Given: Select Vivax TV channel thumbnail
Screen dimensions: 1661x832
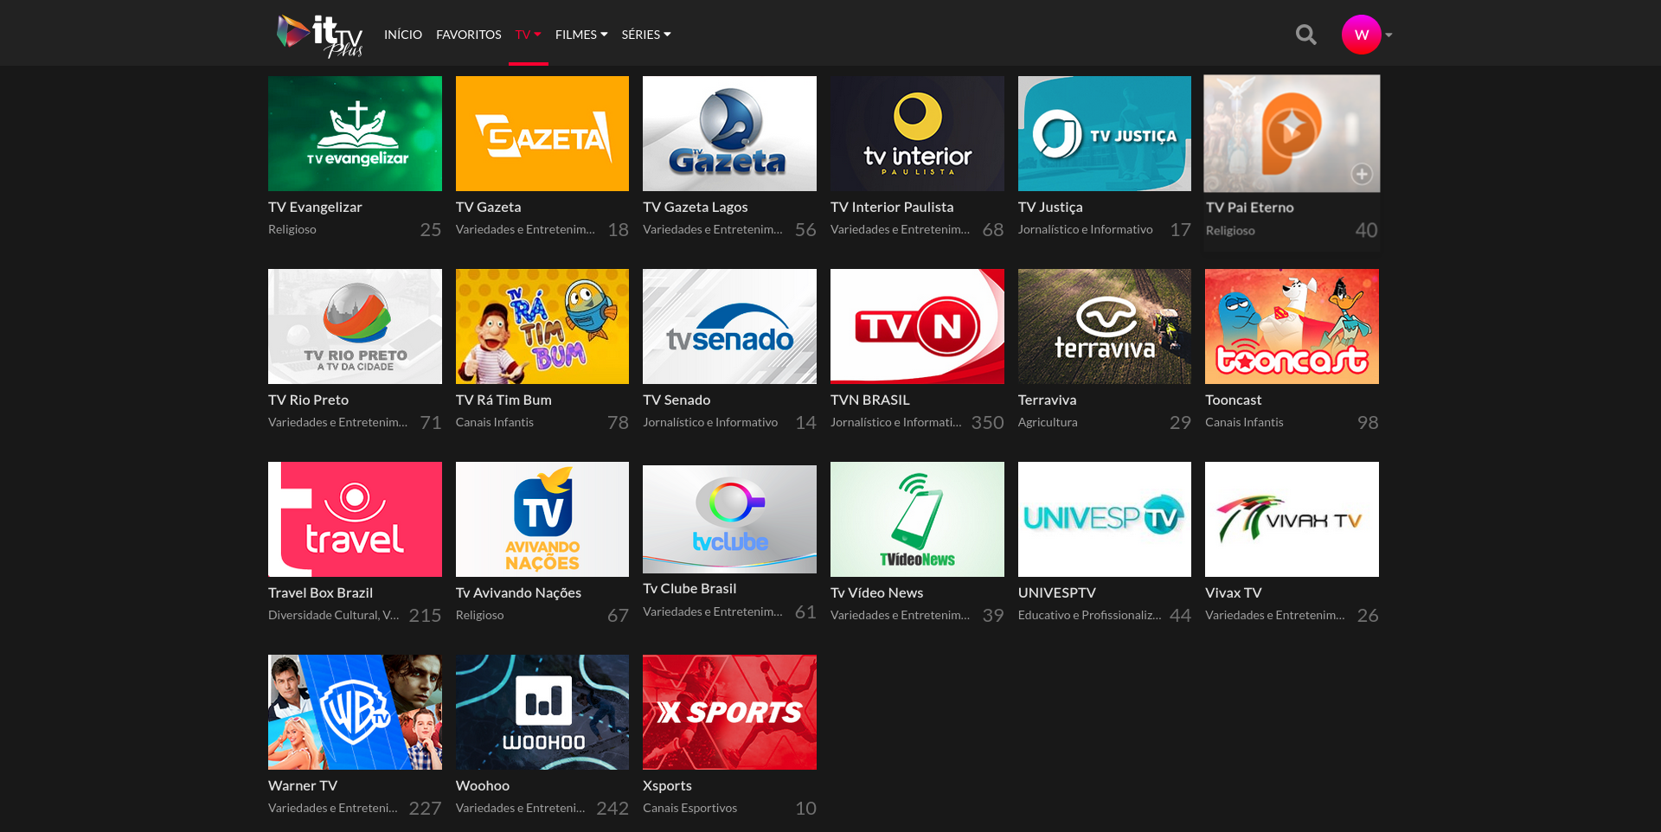Looking at the screenshot, I should pyautogui.click(x=1292, y=519).
